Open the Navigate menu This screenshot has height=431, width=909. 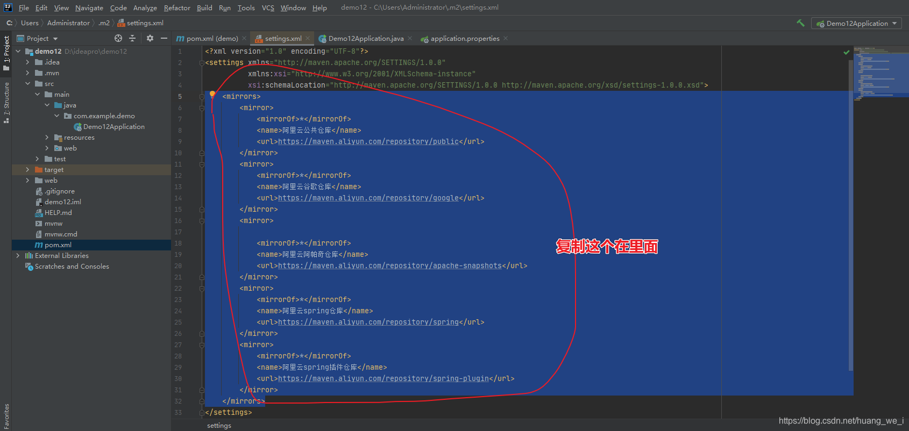tap(89, 8)
